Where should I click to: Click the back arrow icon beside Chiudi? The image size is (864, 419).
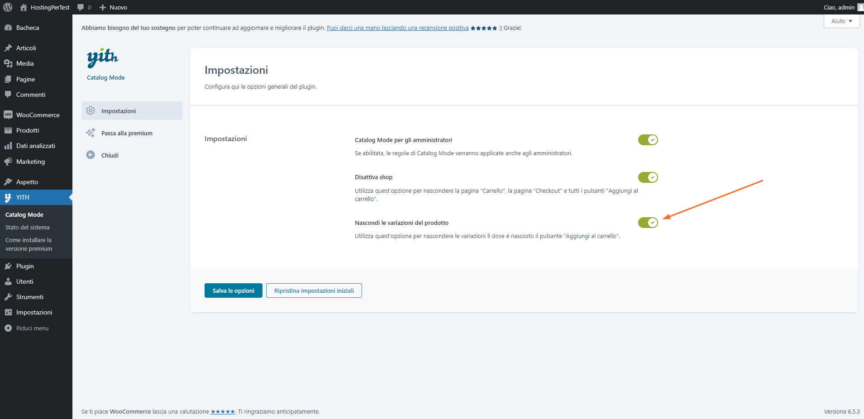[x=91, y=155]
